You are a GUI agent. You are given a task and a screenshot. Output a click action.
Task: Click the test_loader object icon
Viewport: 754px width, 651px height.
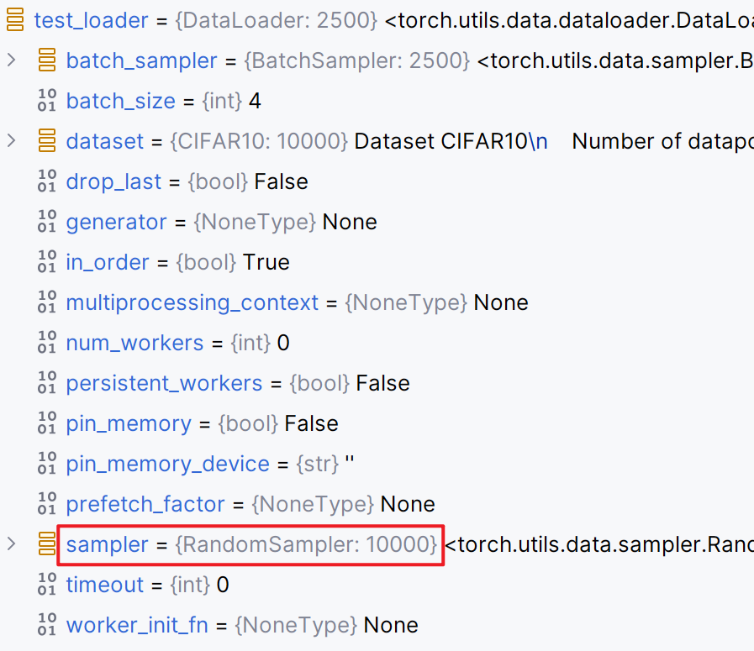click(x=15, y=19)
